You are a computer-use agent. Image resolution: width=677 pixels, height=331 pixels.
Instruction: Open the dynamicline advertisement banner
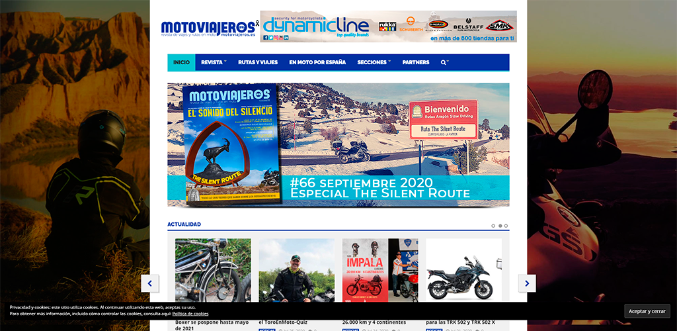click(x=388, y=26)
